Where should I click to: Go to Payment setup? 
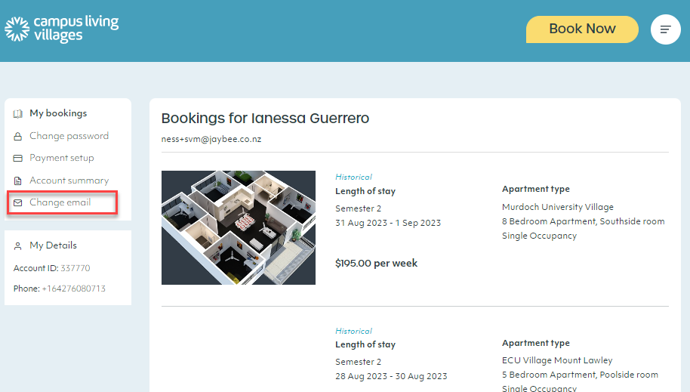(x=62, y=158)
